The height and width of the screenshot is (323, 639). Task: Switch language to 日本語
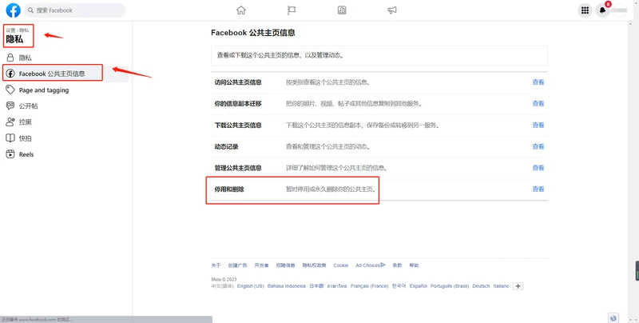316,286
